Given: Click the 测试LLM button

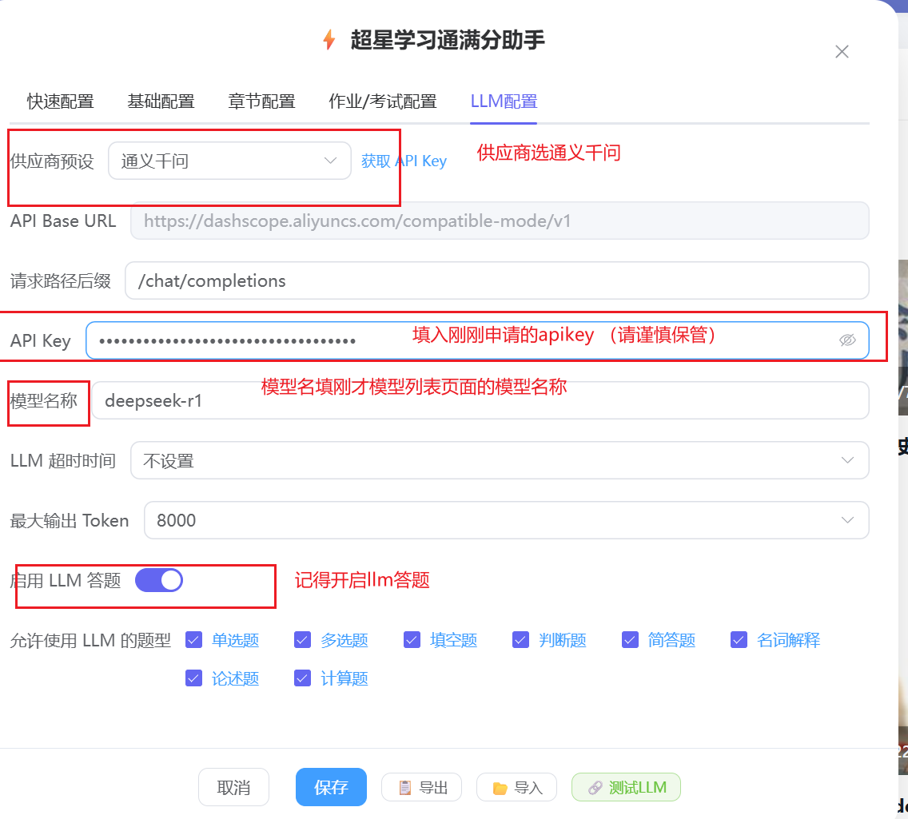Looking at the screenshot, I should [626, 787].
